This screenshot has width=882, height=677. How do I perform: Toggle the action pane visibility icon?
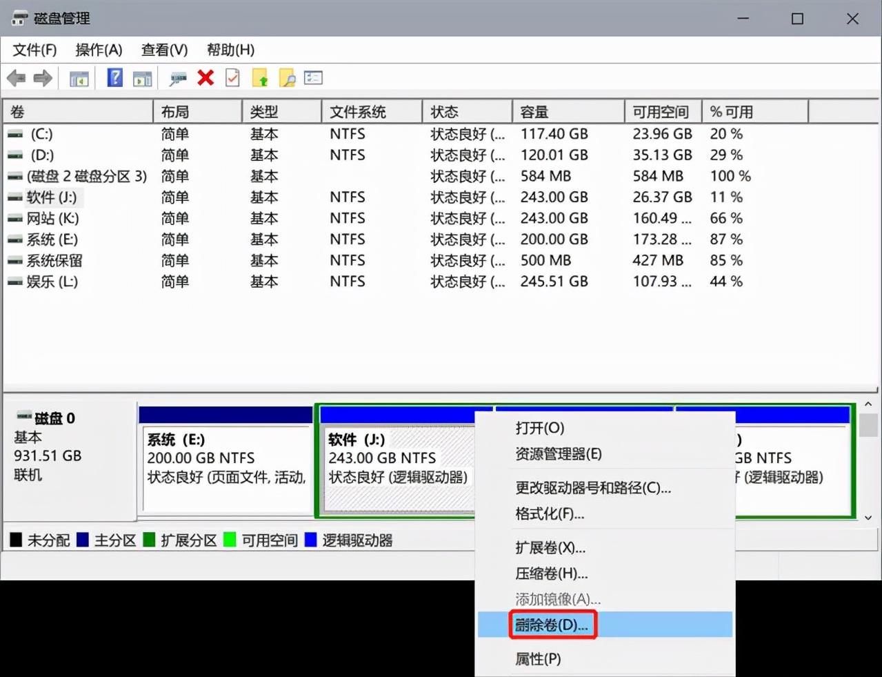tap(143, 77)
